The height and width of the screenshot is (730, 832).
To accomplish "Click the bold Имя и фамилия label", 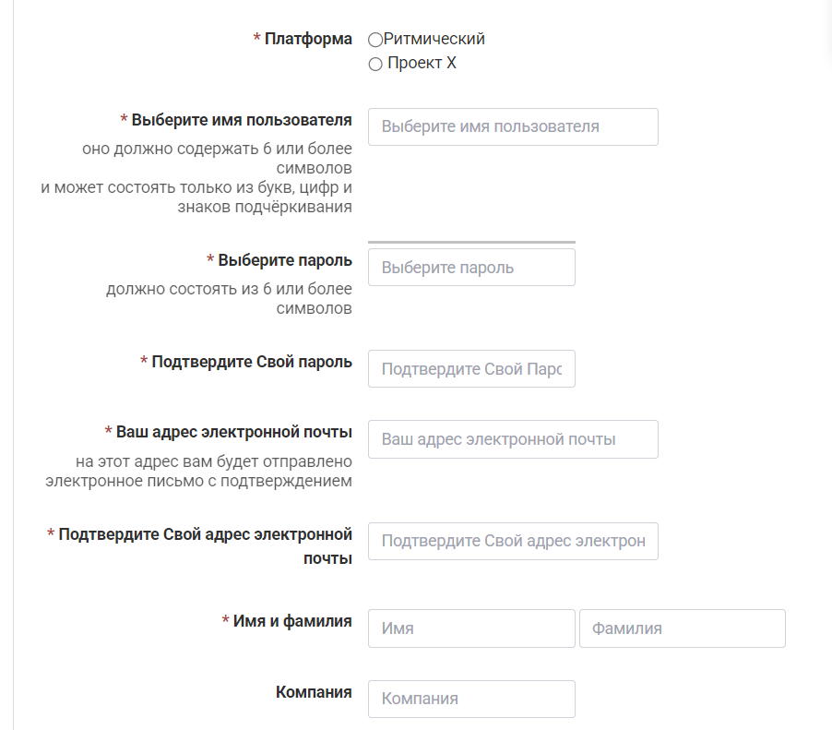I will [x=292, y=621].
